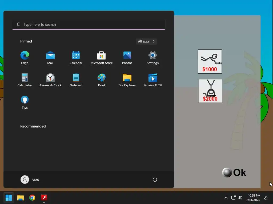Open the volume tray icon
273x204 pixels.
240,197
